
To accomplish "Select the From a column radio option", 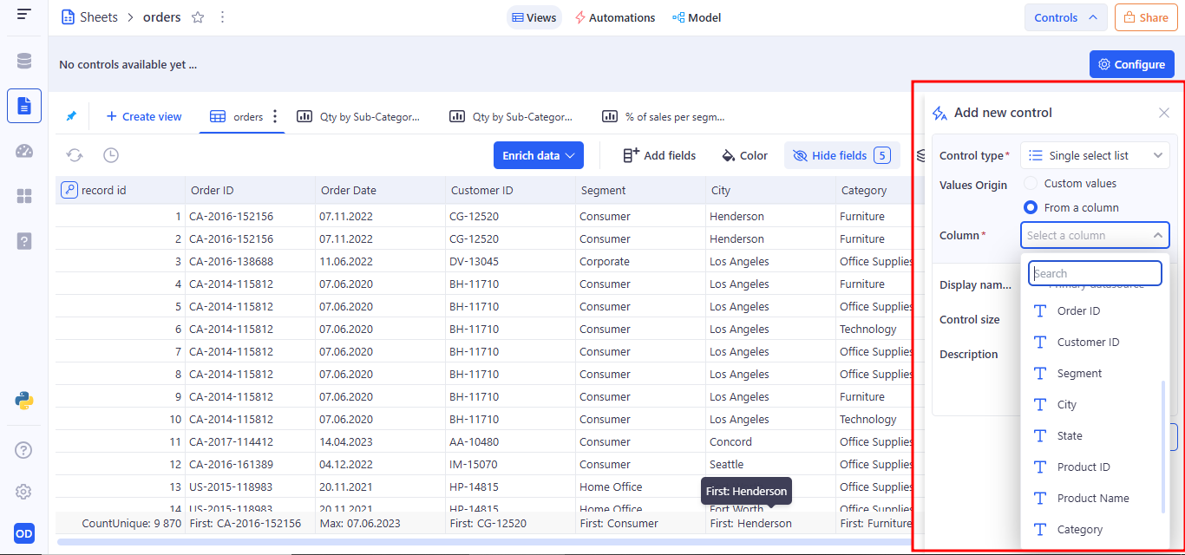I will (x=1031, y=207).
